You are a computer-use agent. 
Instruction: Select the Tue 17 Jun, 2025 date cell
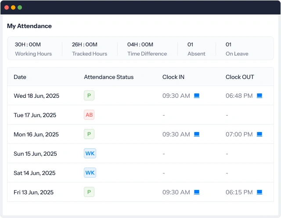click(35, 115)
